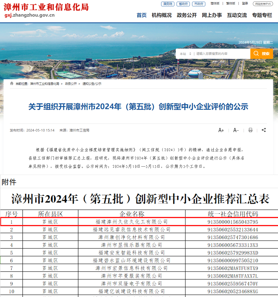Open the 本站 search scope dropdown
The height and width of the screenshot is (297, 278).
[x=185, y=54]
